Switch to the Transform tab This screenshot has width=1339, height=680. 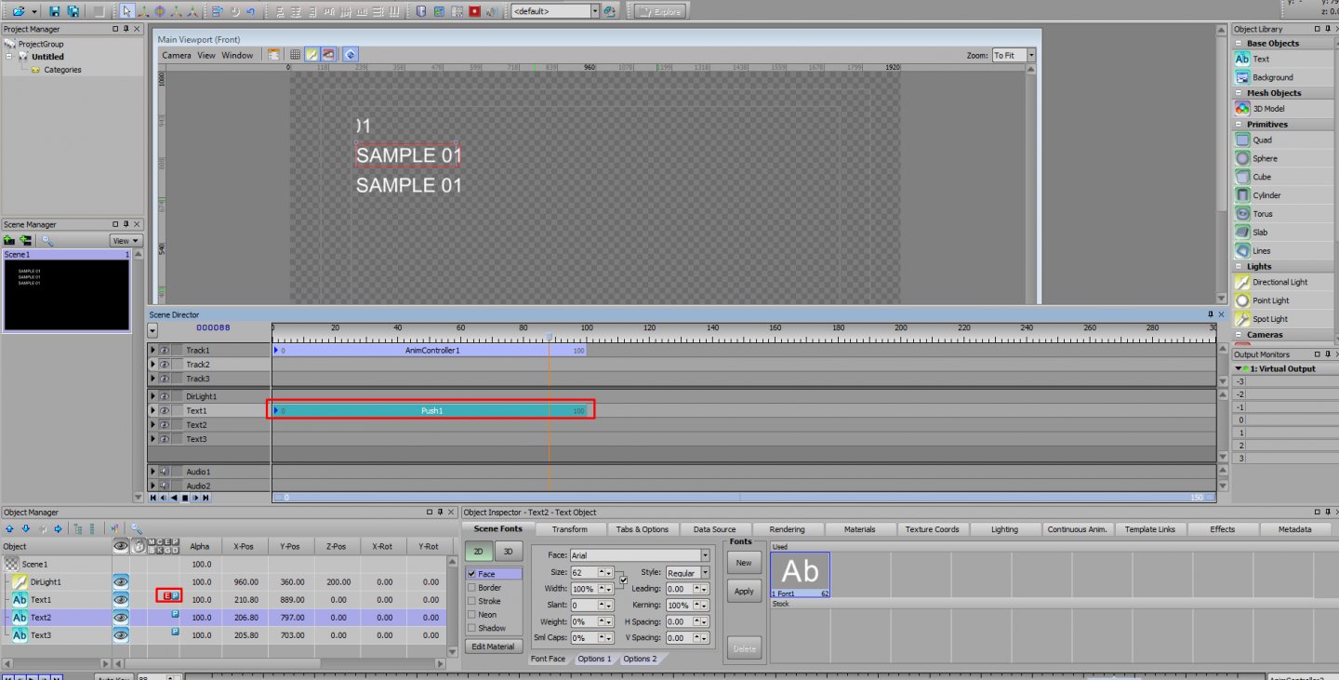click(x=569, y=529)
